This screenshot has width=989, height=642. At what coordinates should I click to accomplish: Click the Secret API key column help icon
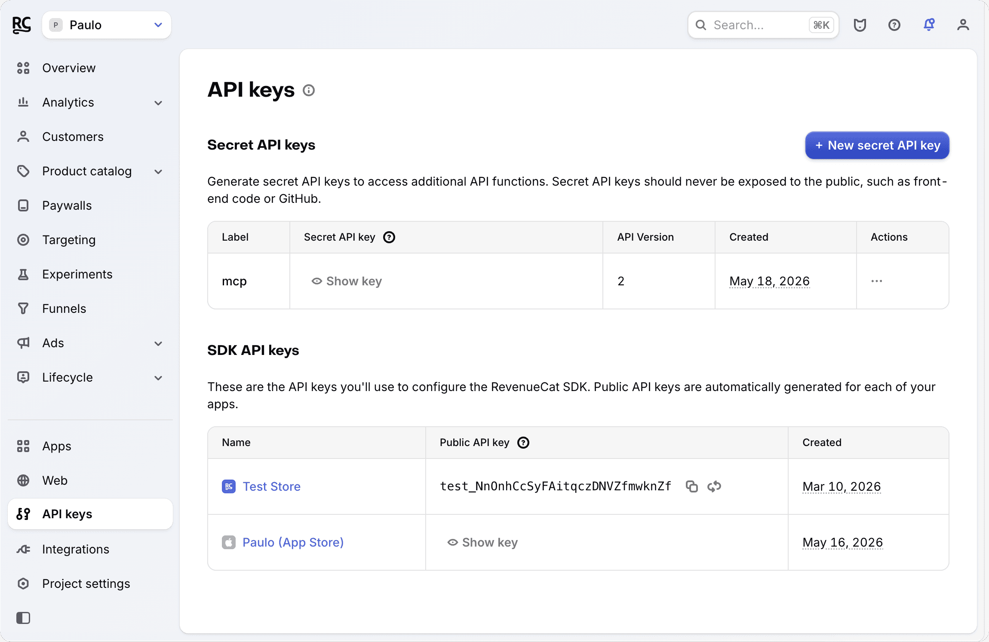click(x=389, y=237)
